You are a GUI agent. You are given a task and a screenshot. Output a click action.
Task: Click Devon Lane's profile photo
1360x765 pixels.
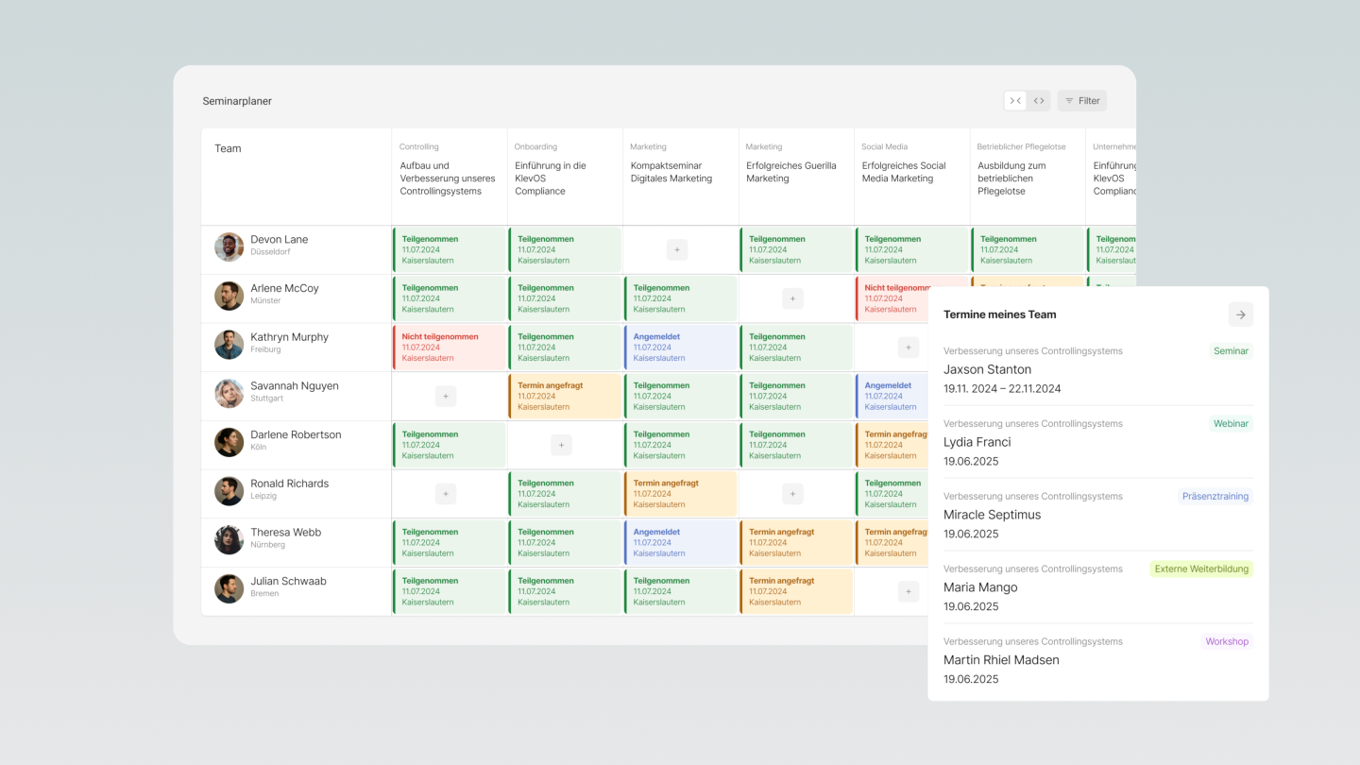click(x=229, y=246)
